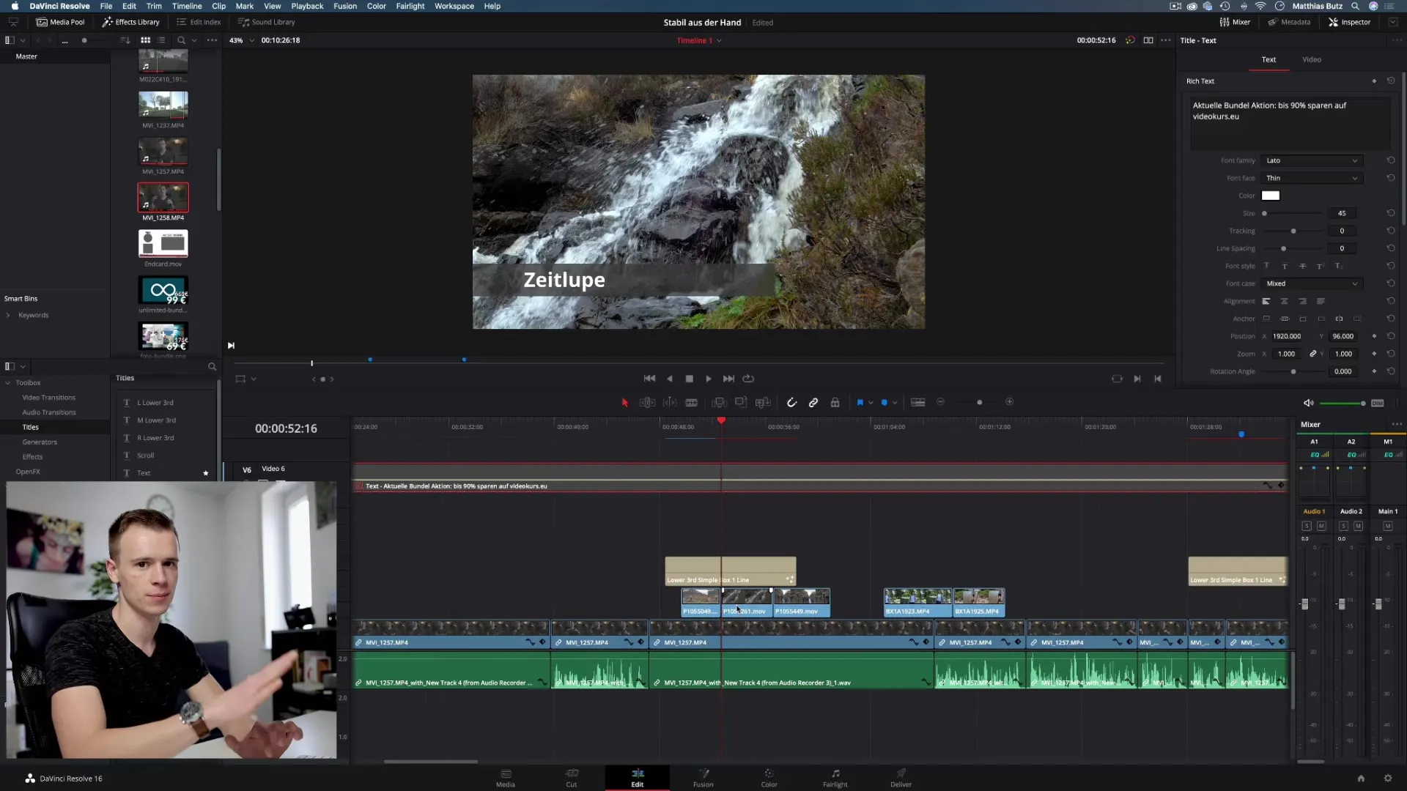Activate the Dynamic Trim Mode tool
The width and height of the screenshot is (1407, 791).
(x=670, y=403)
